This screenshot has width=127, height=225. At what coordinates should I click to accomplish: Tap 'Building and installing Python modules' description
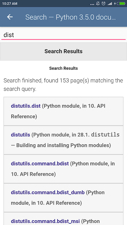63,145
